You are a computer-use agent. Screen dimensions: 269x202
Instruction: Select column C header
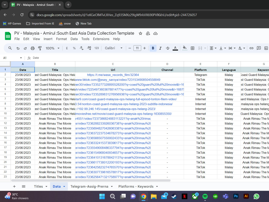[x=113, y=64]
